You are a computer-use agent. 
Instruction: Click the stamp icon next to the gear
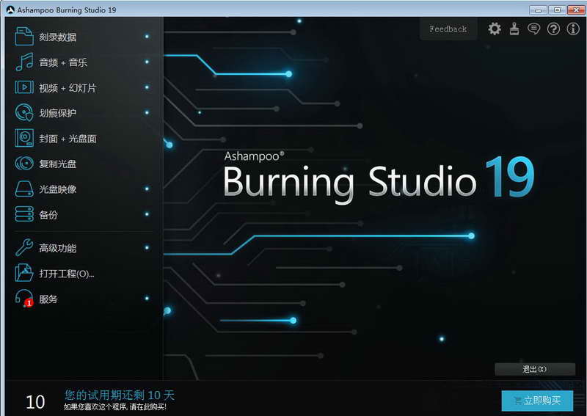click(514, 29)
